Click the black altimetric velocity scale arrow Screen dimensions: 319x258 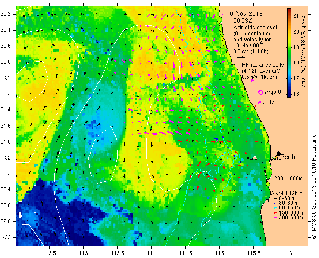pos(241,58)
